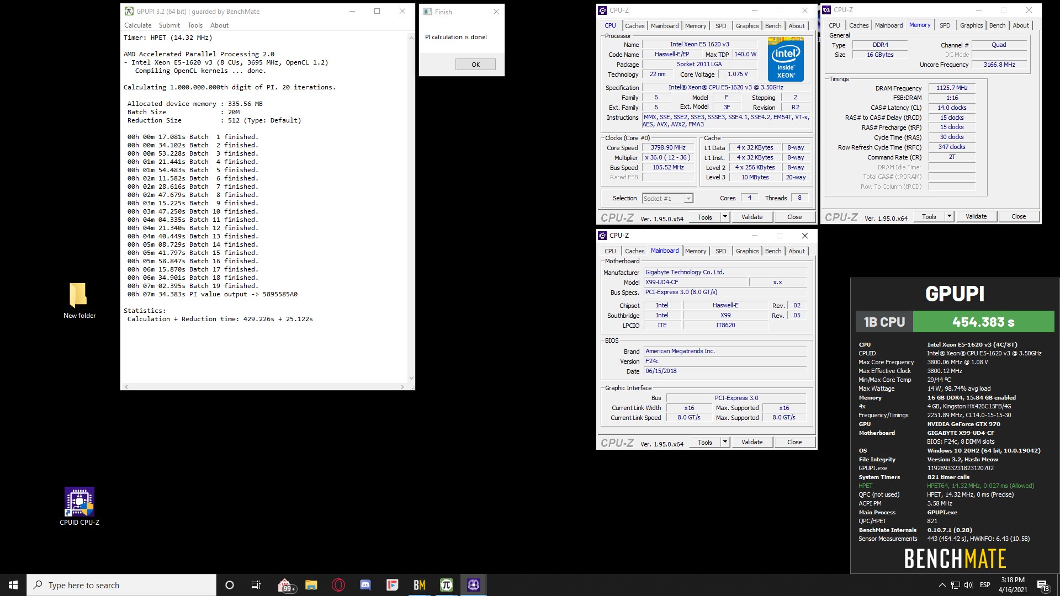Open the Tools menu in GPUPI

coord(195,25)
